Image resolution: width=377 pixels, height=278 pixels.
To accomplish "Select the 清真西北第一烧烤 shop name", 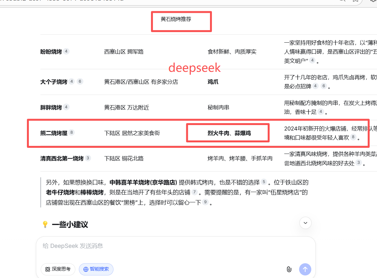I will pos(62,158).
